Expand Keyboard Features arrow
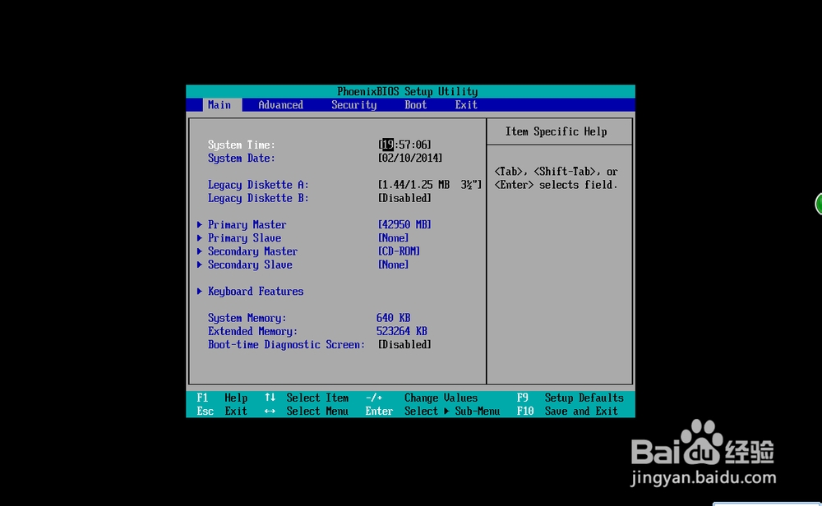Screen dimensions: 822x506 [x=200, y=292]
